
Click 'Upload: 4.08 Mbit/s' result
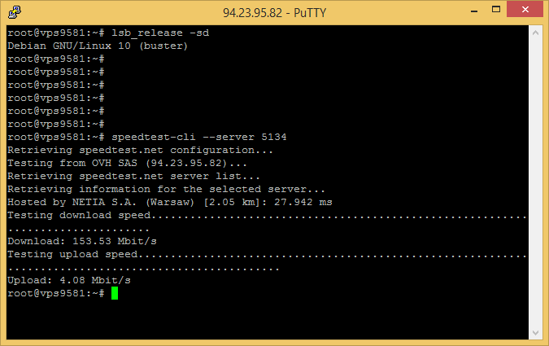69,280
